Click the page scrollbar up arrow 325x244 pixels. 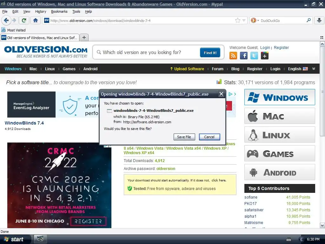[x=322, y=44]
